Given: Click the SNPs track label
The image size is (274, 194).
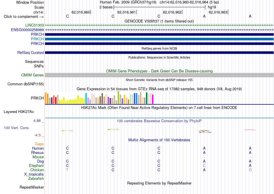Looking at the screenshot, I should (x=39, y=66).
